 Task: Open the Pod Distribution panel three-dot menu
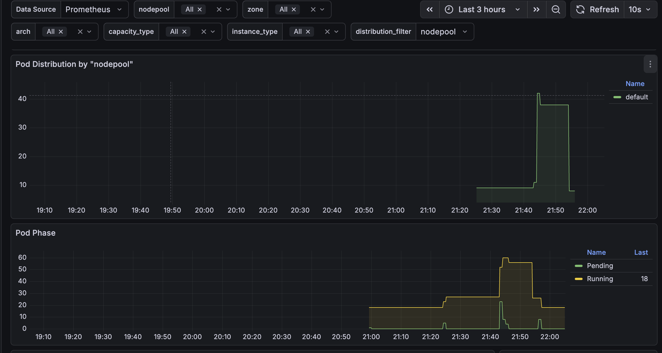click(650, 64)
